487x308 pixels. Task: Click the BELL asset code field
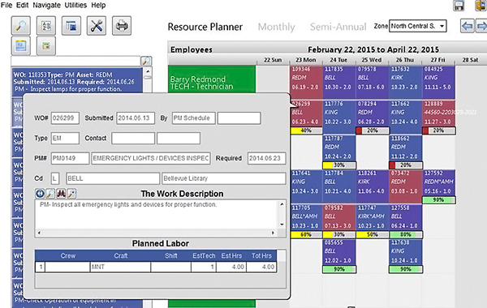pos(113,178)
